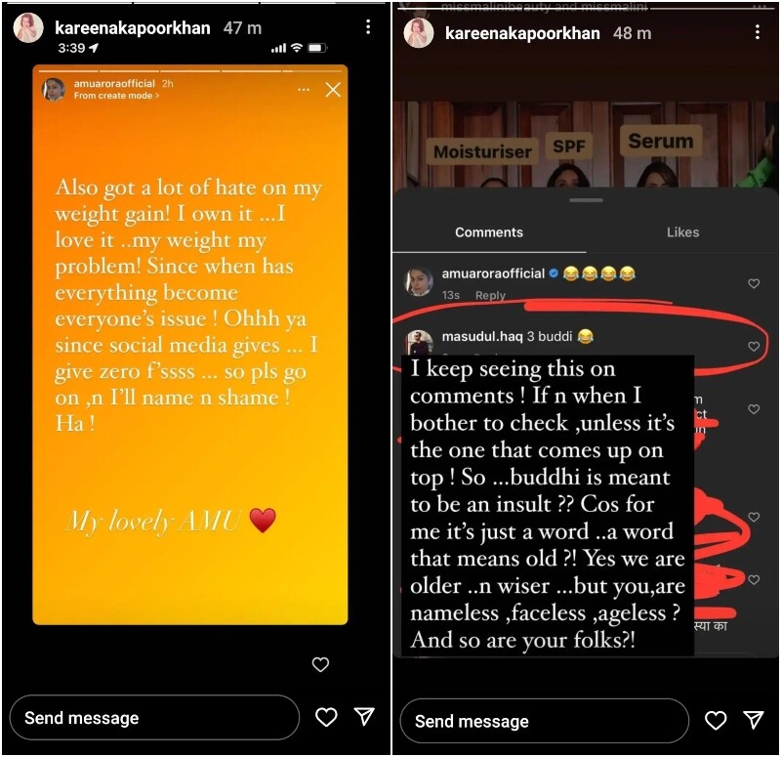Open horizontal dots menu inside amuaroraofficial story

click(304, 90)
